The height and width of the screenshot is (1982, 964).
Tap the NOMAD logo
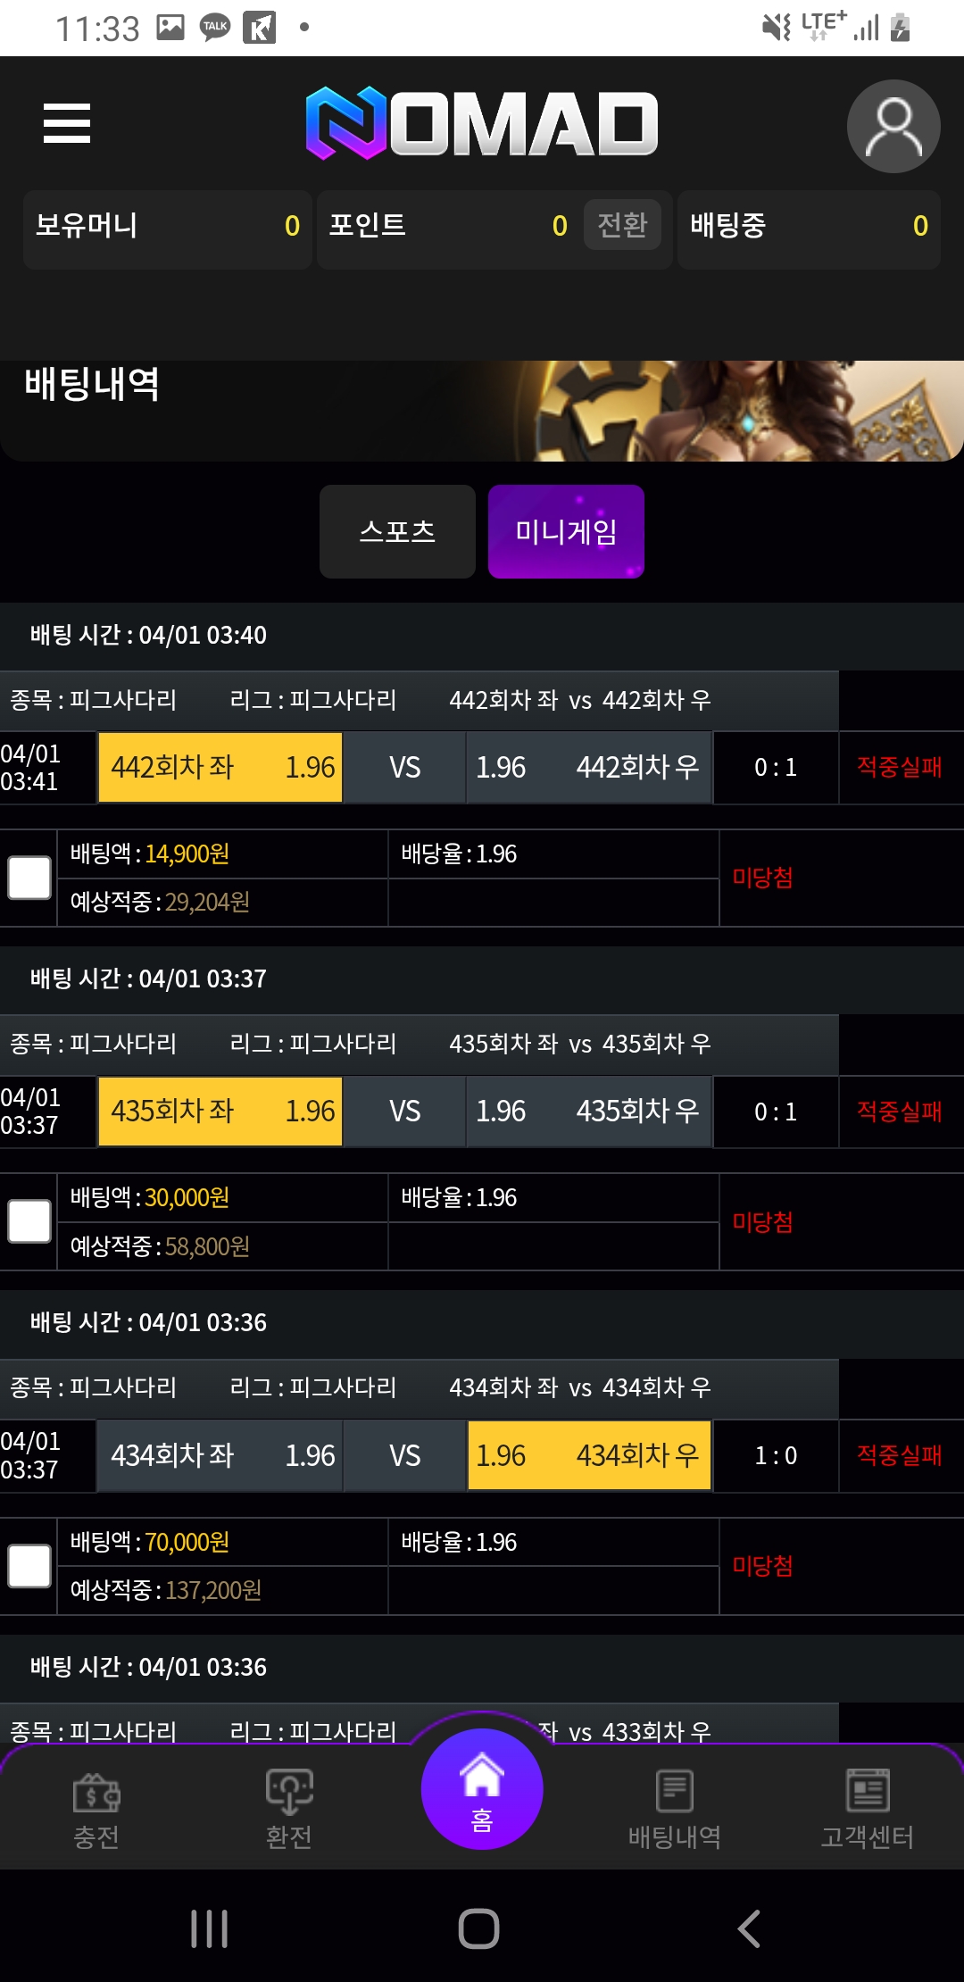482,123
